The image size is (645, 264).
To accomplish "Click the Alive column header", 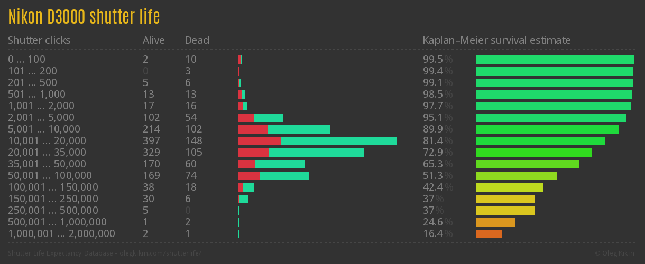I will coord(153,40).
